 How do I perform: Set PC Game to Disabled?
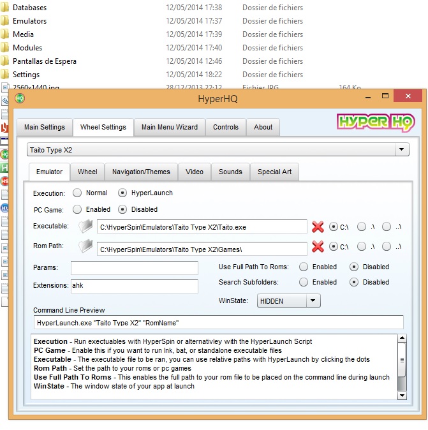[x=122, y=209]
